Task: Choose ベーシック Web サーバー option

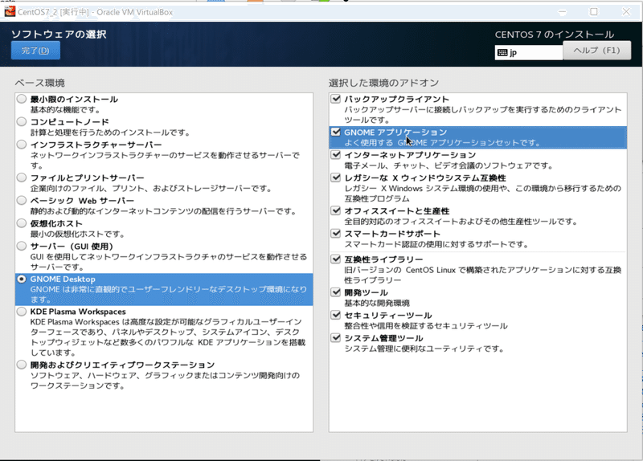Action: click(x=22, y=200)
